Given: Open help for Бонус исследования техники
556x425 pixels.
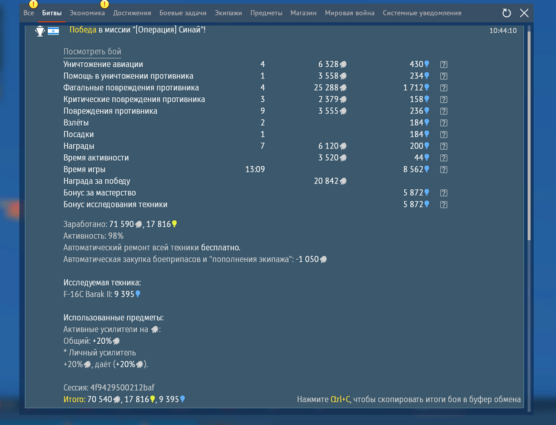Looking at the screenshot, I should 444,205.
